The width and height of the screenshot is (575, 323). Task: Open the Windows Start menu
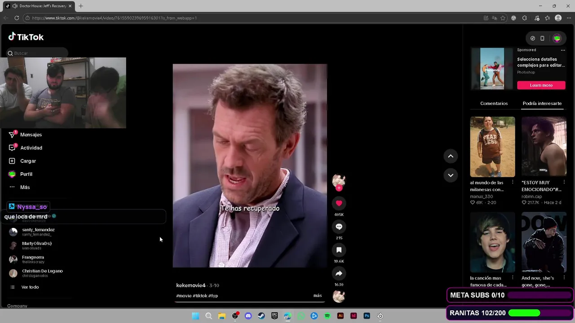[195, 316]
